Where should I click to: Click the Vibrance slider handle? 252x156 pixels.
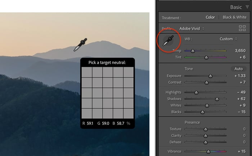click(x=208, y=152)
